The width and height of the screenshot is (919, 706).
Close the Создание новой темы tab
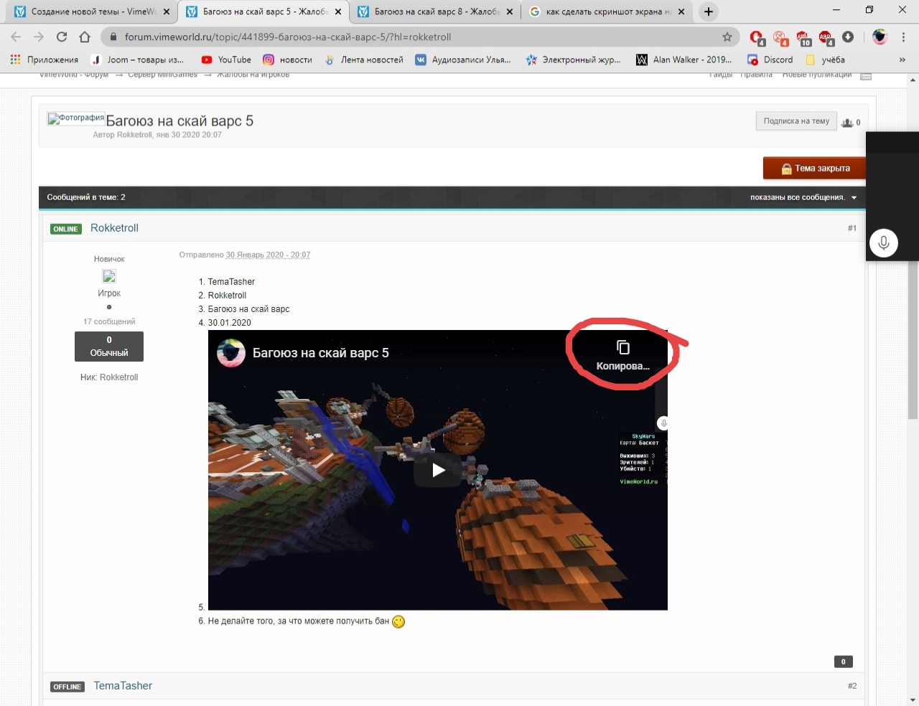click(167, 12)
